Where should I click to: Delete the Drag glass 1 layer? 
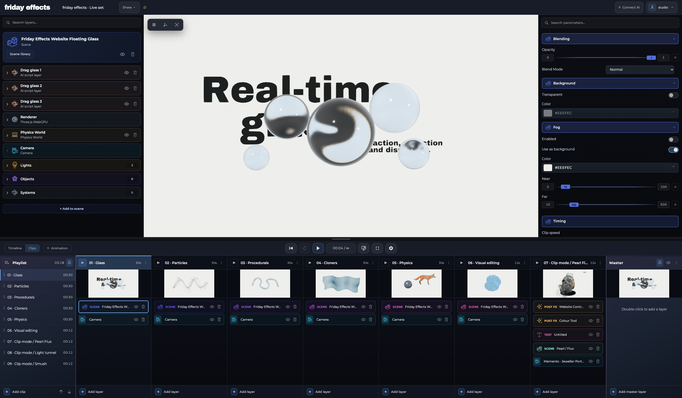135,73
